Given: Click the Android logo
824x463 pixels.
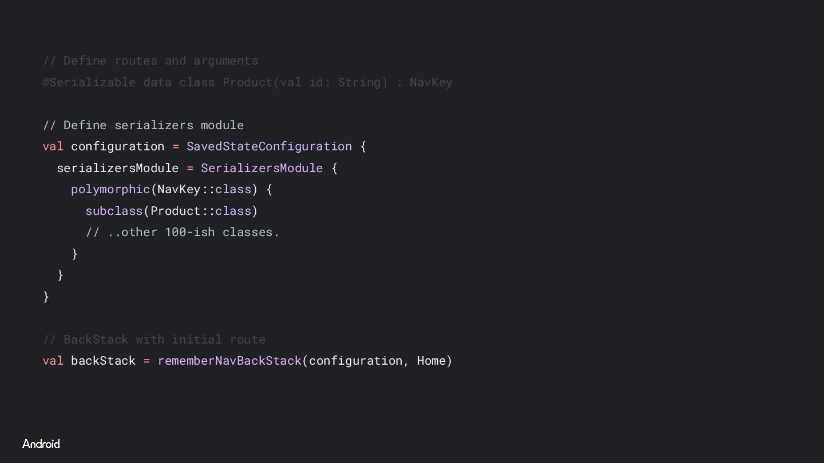Looking at the screenshot, I should (x=41, y=444).
